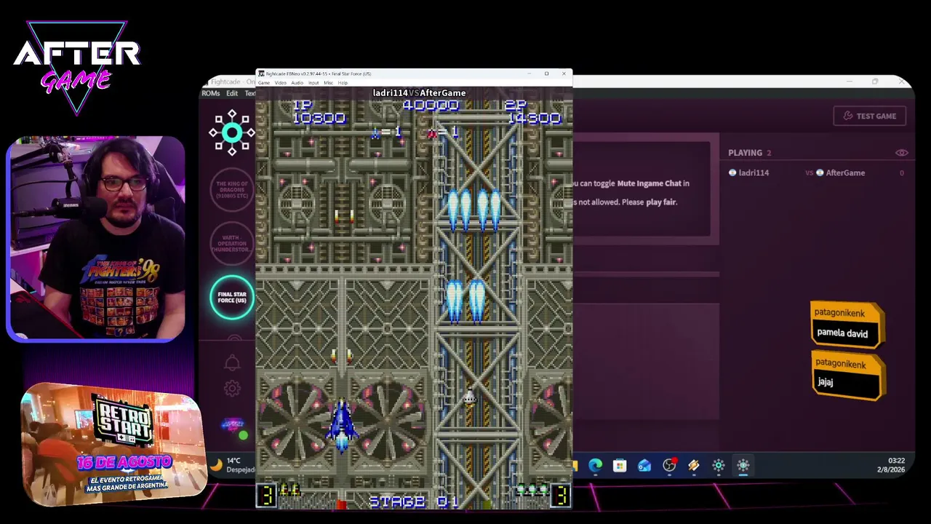Open the Audio menu in FBNeo
931x524 pixels.
click(x=297, y=83)
